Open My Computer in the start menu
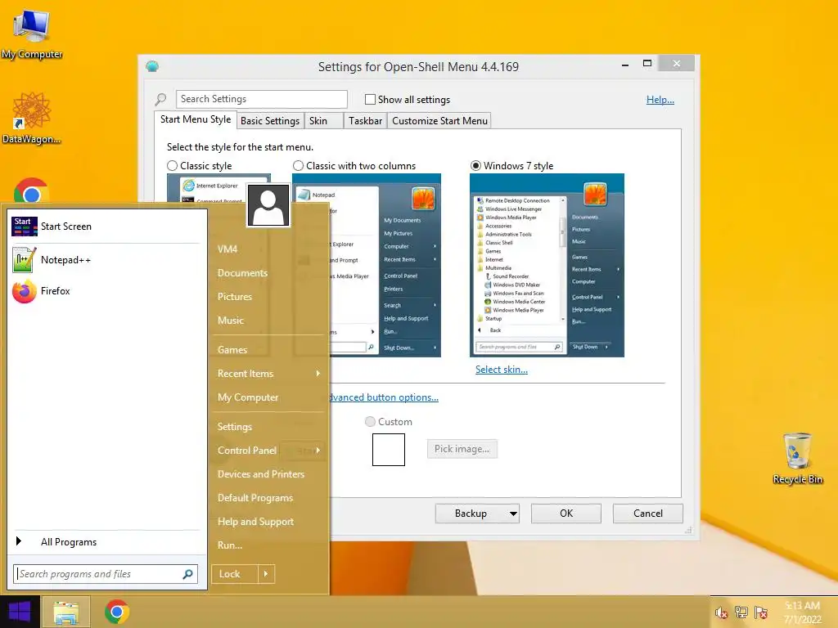 [248, 397]
